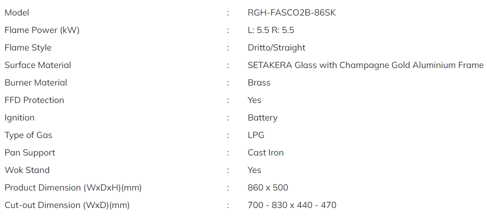The image size is (487, 217).
Task: Click the Flame Power (kW) label
Action: coord(42,30)
